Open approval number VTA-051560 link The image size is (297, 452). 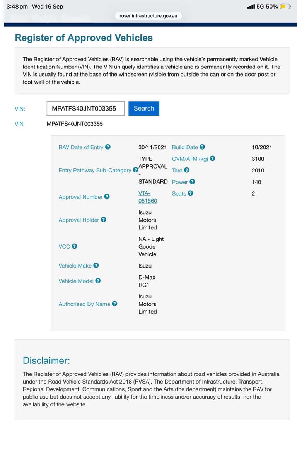148,197
